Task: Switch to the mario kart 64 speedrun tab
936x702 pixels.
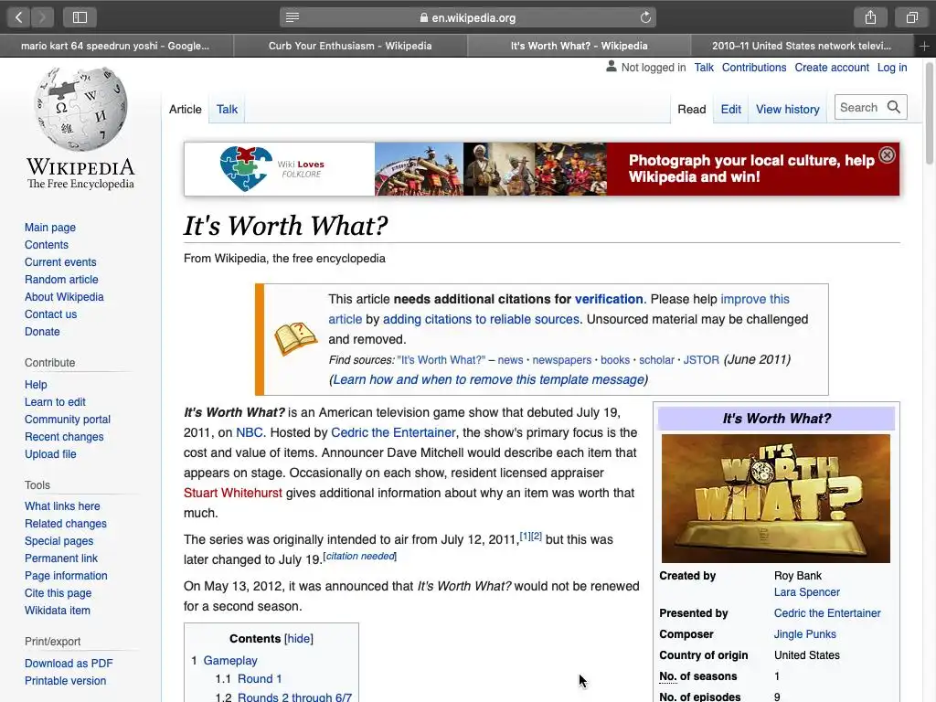Action: click(x=116, y=46)
